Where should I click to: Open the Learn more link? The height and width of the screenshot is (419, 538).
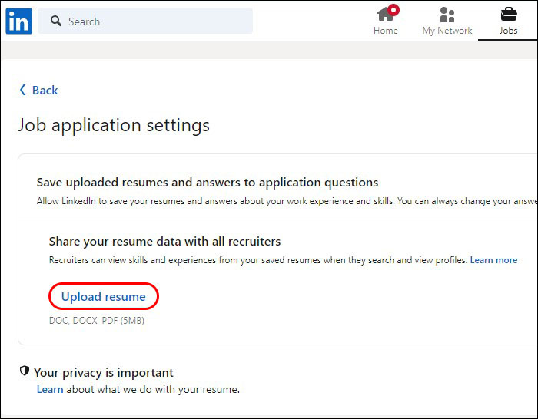pyautogui.click(x=493, y=260)
